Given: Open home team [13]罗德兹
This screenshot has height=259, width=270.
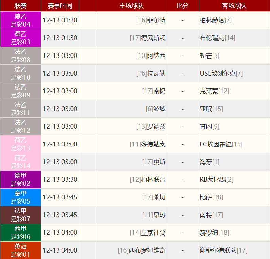Looking at the screenshot, I should tap(151, 126).
